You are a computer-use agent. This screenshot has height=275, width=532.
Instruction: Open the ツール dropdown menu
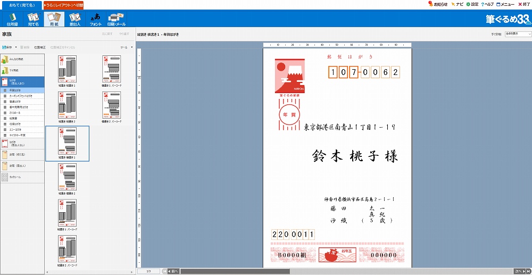127,47
